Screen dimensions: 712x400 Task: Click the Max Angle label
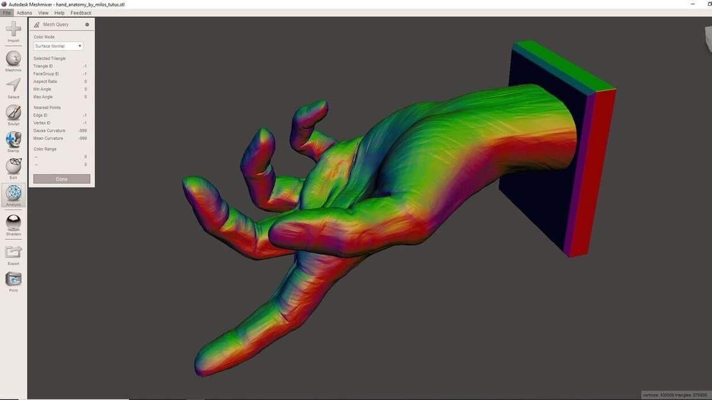(x=43, y=97)
